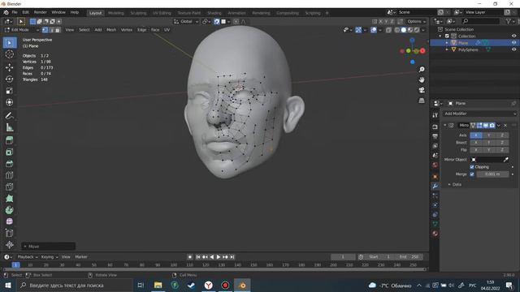Click the Marker menu in timeline
The width and height of the screenshot is (520, 292).
tap(81, 257)
